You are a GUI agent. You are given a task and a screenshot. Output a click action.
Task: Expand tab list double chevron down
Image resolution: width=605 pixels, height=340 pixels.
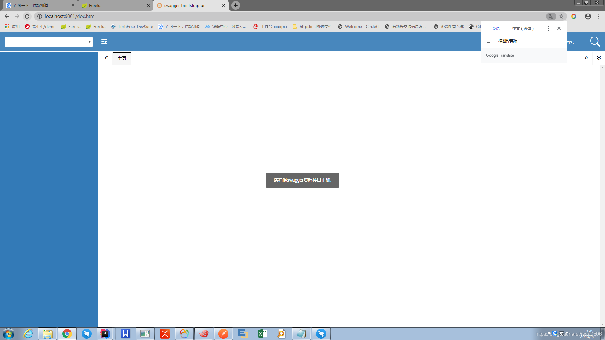[599, 58]
